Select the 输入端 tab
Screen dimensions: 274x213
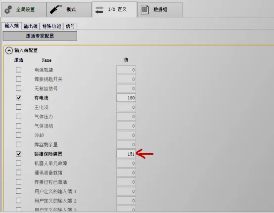pyautogui.click(x=11, y=26)
